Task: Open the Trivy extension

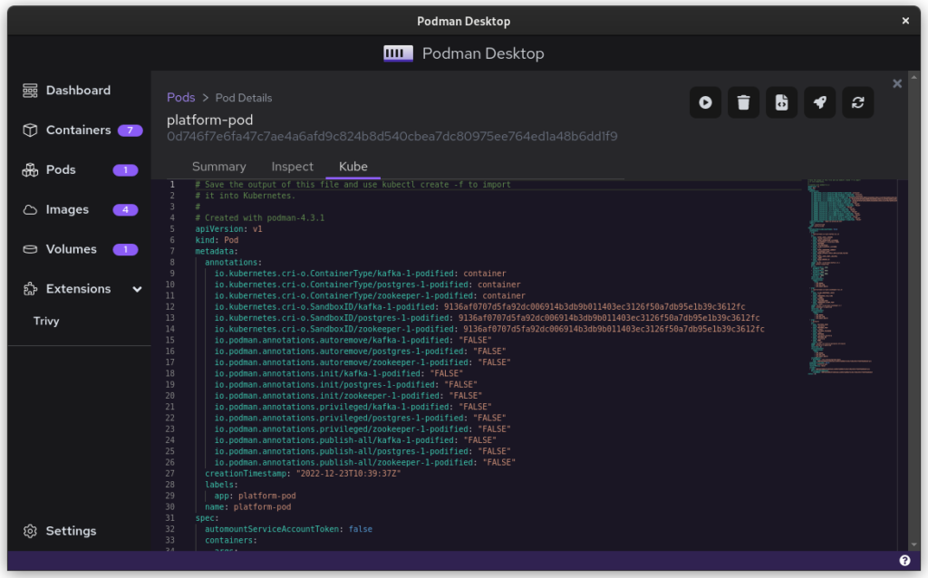Action: point(46,321)
